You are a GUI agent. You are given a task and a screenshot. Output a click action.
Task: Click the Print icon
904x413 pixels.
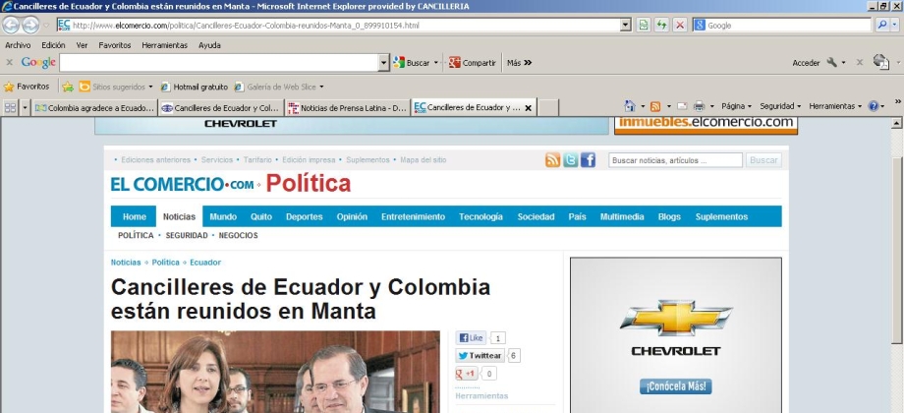tap(699, 106)
